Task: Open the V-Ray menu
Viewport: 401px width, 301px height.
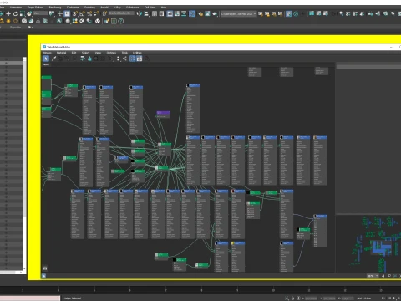Action: [x=117, y=8]
